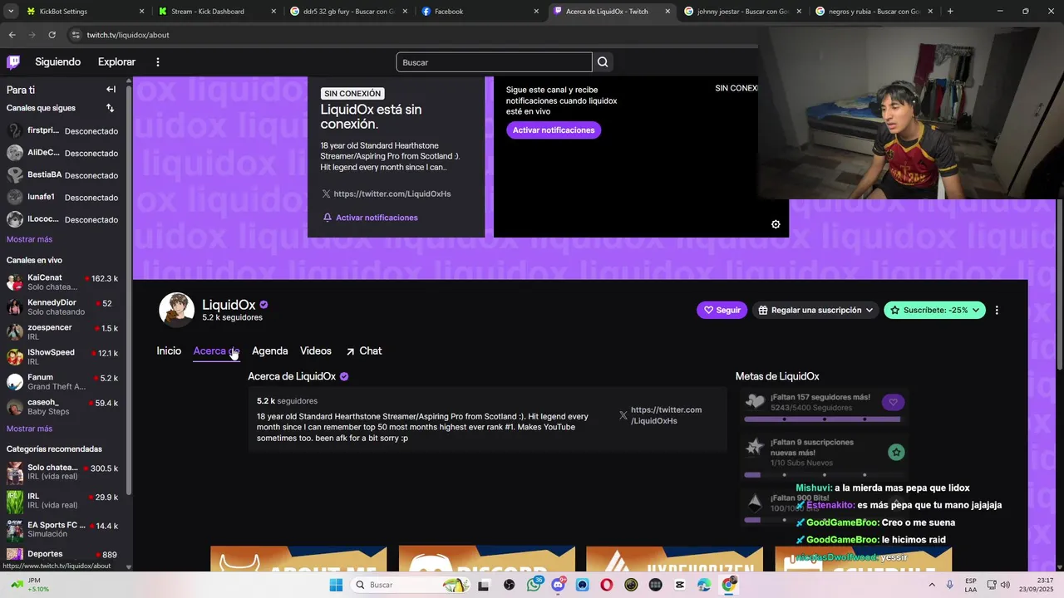Open the Chat popout tab
The image size is (1064, 598).
click(363, 350)
